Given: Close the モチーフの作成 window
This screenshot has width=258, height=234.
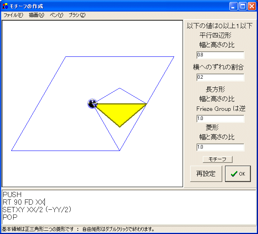Looking at the screenshot, I should point(252,6).
